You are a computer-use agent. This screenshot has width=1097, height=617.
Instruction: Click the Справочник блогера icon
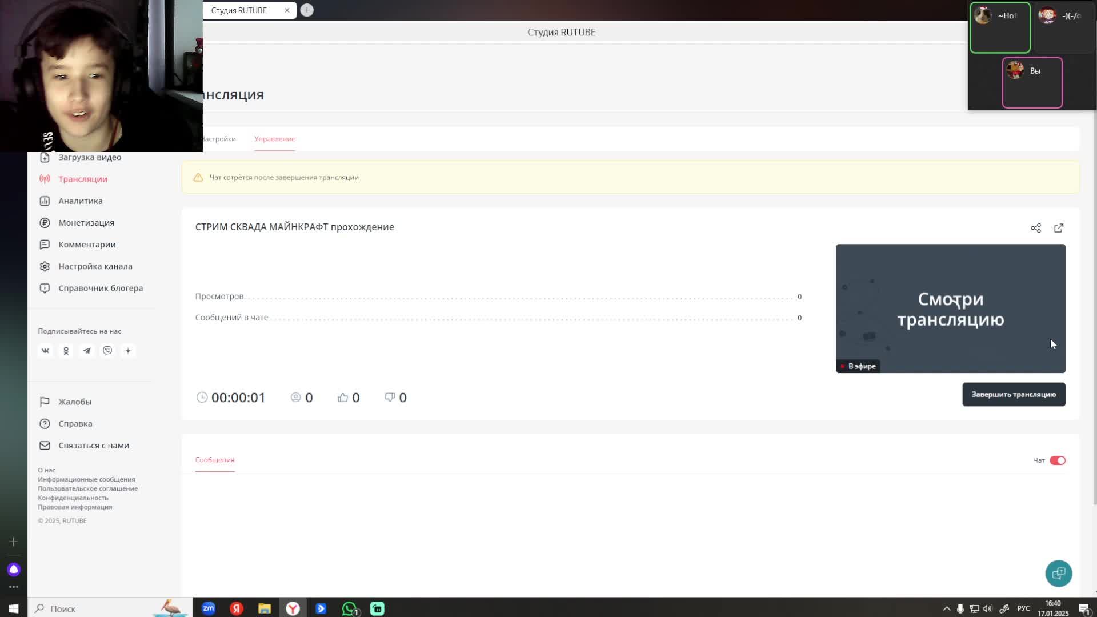(x=45, y=288)
